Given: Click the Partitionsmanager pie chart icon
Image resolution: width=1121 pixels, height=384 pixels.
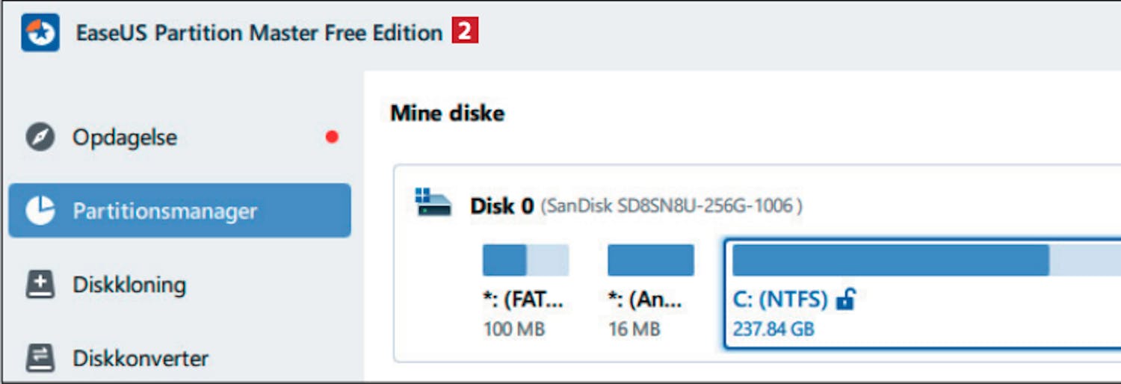Looking at the screenshot, I should (40, 211).
